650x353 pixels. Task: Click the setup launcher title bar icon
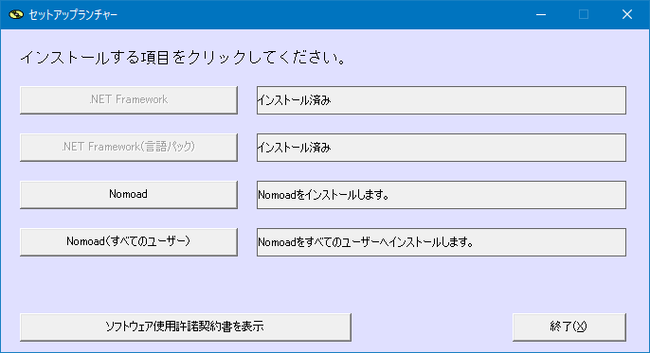click(16, 14)
